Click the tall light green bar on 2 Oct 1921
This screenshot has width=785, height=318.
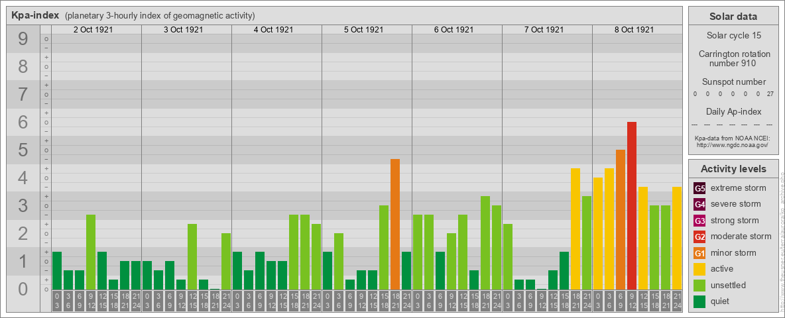click(91, 252)
